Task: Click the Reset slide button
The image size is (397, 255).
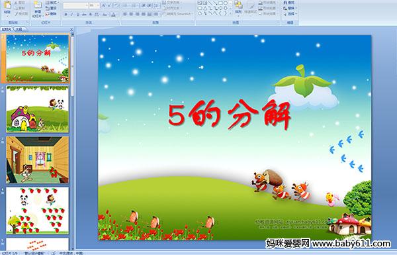Action: click(x=51, y=8)
